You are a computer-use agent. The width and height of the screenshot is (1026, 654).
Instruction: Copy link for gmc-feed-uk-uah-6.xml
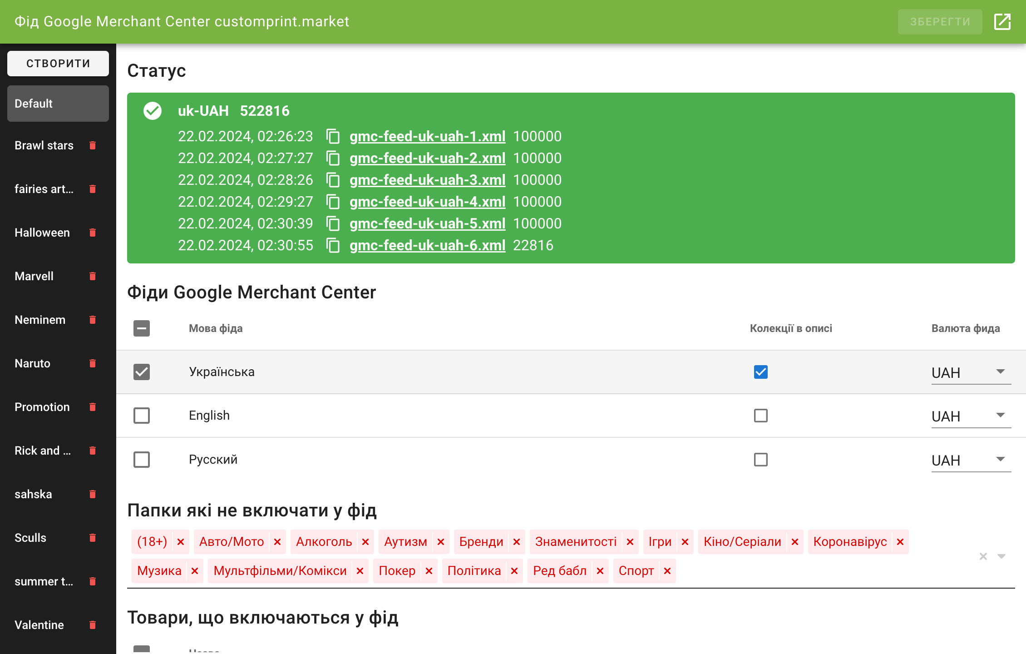pyautogui.click(x=333, y=245)
